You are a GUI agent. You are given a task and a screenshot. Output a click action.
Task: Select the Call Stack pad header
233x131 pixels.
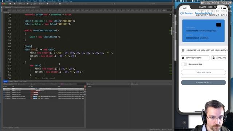click(x=90, y=84)
